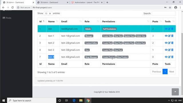183x103 pixels.
Task: Open Posts in the sidebar
Action: click(x=7, y=18)
